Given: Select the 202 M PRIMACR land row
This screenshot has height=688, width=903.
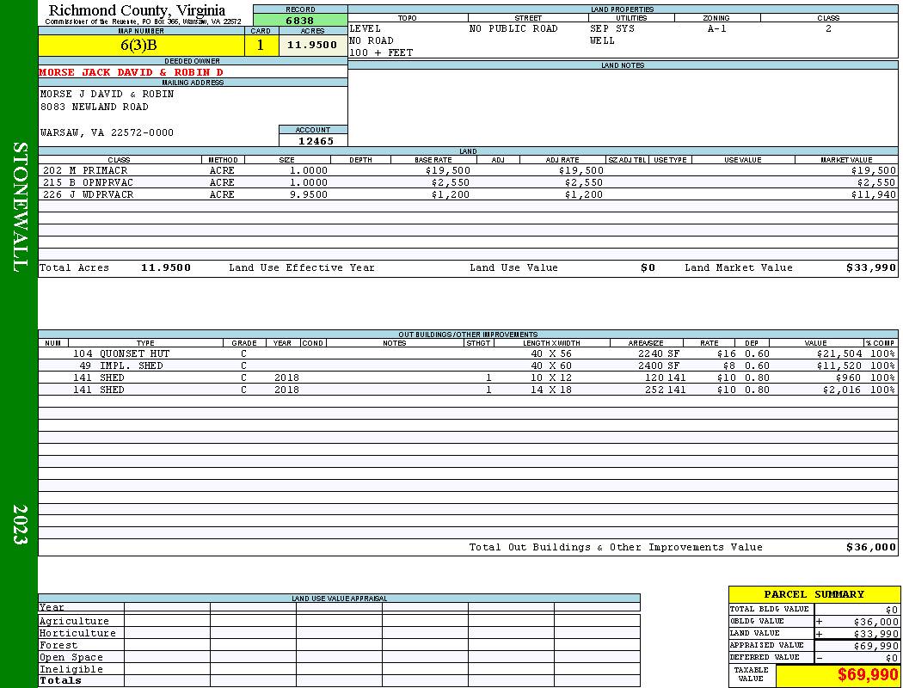Looking at the screenshot, I should tap(468, 170).
